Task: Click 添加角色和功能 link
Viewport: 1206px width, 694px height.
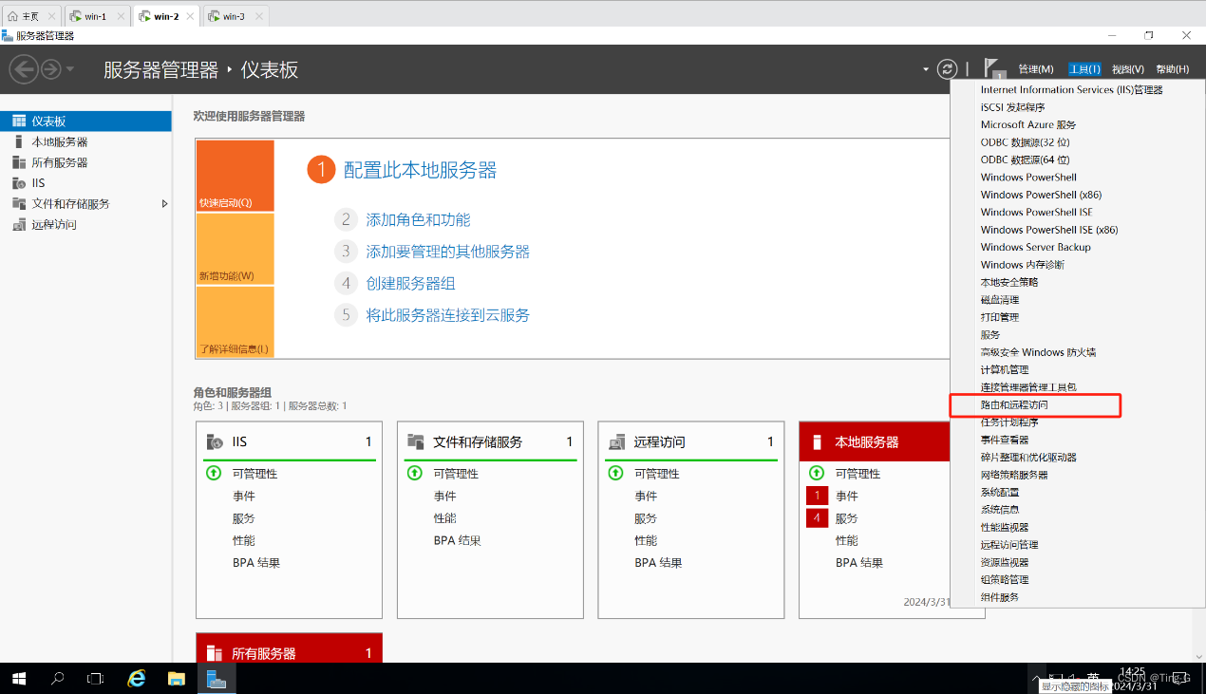Action: 418,219
